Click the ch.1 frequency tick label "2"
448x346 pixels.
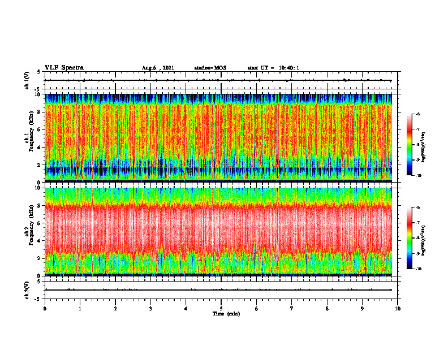pos(40,165)
